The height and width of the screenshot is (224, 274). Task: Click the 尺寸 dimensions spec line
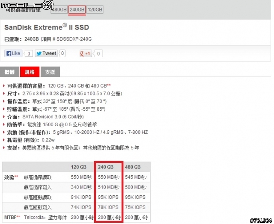point(65,94)
